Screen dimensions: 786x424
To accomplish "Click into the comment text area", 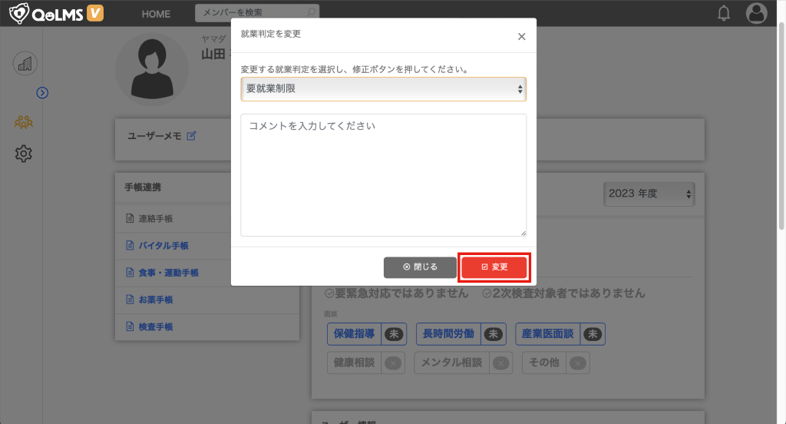I will pos(383,175).
